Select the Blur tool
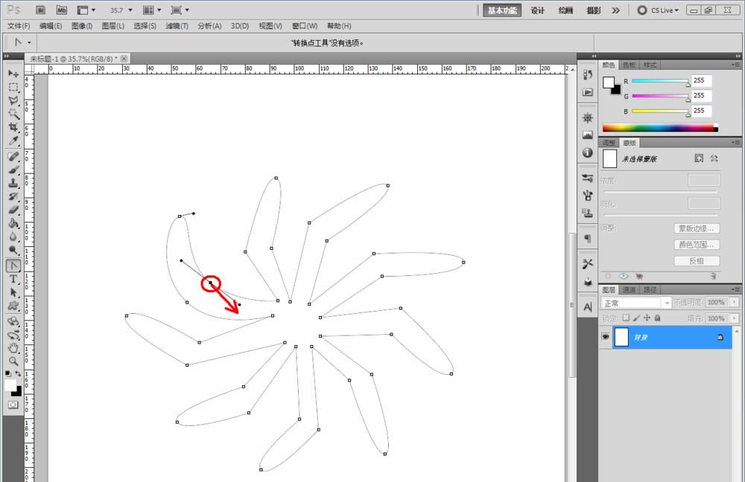 (x=13, y=237)
